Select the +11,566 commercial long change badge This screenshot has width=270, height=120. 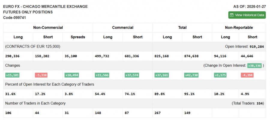[x=102, y=75]
